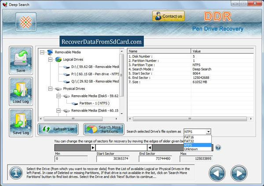Click the Value column header
This screenshot has height=186, width=264.
[x=222, y=51]
